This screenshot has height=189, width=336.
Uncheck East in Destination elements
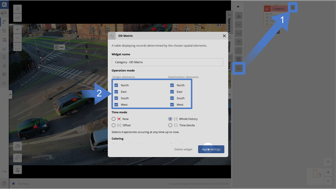(x=172, y=92)
